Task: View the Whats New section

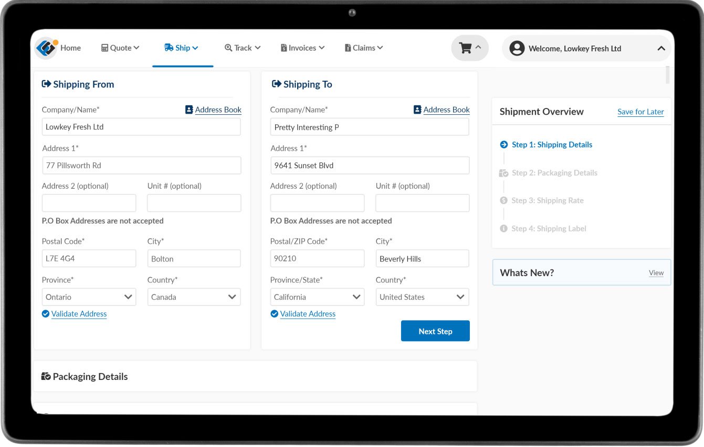Action: (656, 272)
